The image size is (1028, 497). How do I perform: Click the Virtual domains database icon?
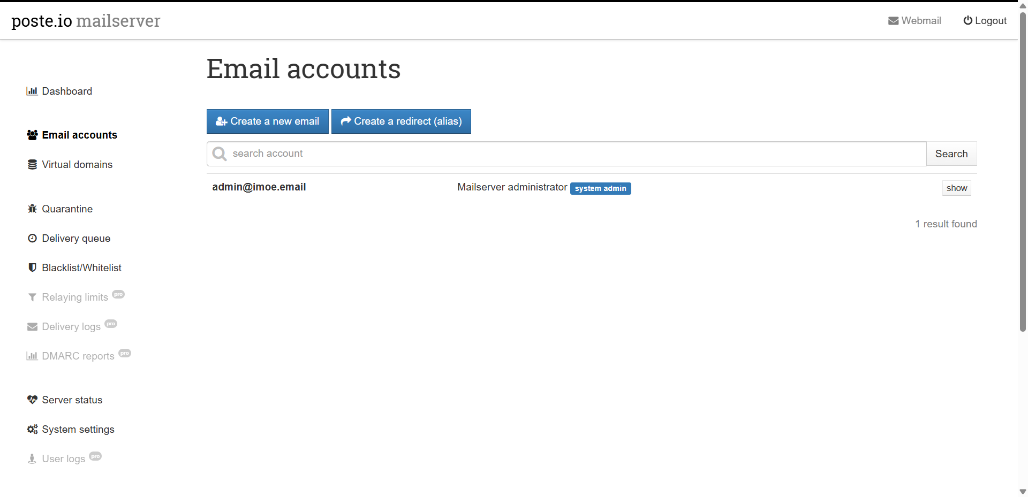click(32, 165)
